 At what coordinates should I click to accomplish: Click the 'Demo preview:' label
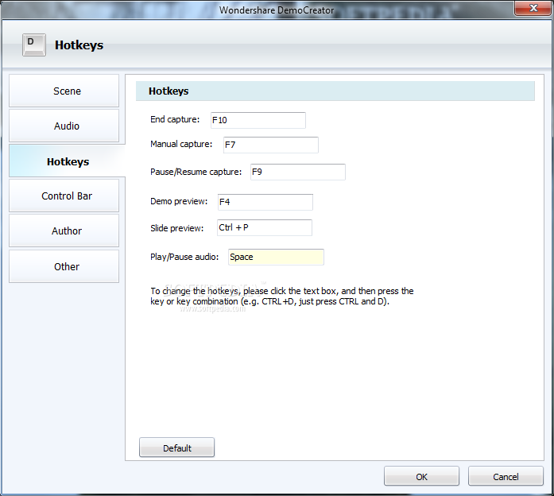(179, 201)
